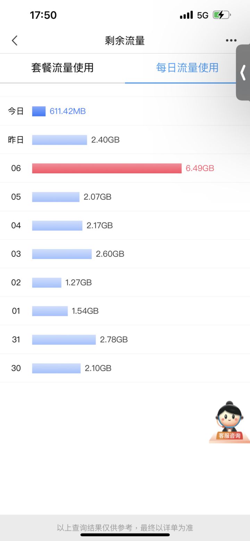This screenshot has width=250, height=541.
Task: Tap the 05 row 2.07GB bar
Action: coord(56,197)
